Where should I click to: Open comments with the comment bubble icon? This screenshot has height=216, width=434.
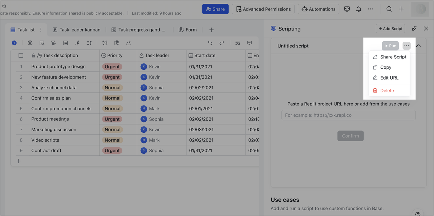250,43
